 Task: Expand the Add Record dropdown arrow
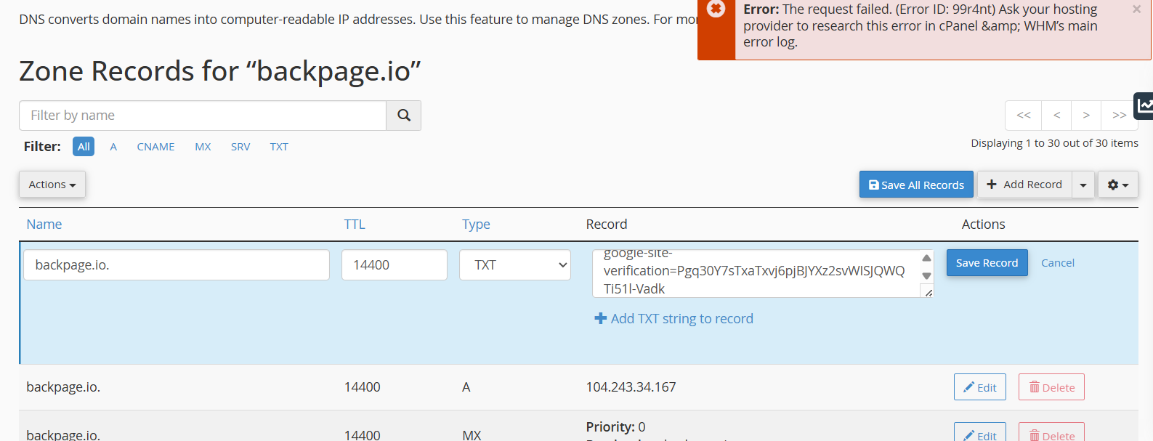tap(1083, 185)
